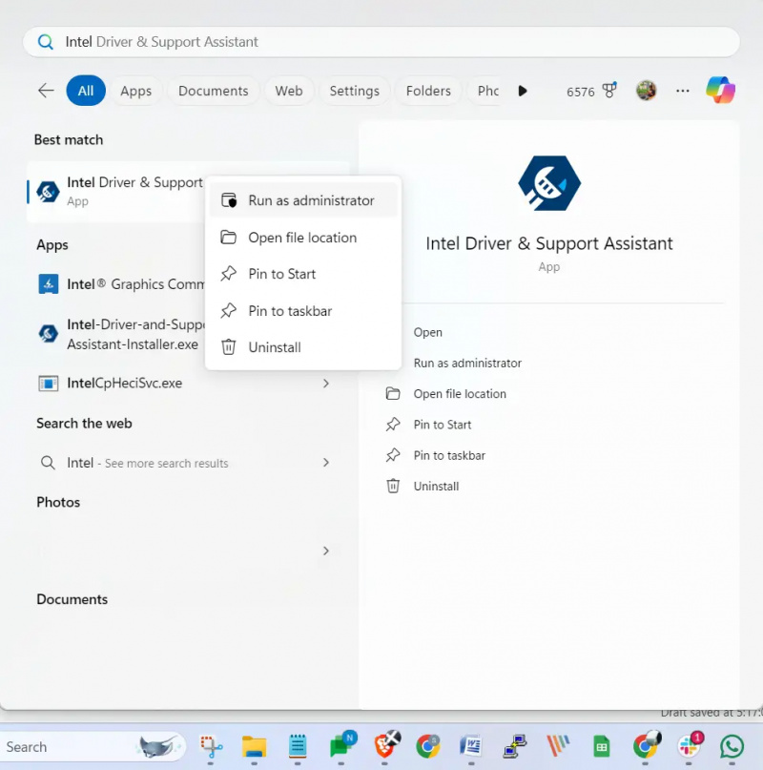
Task: Open the Chrome profile taskbar icon beside Slack
Action: click(x=647, y=745)
